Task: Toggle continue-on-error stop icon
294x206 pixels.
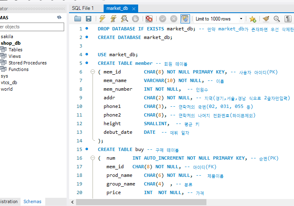Action: (x=149, y=19)
